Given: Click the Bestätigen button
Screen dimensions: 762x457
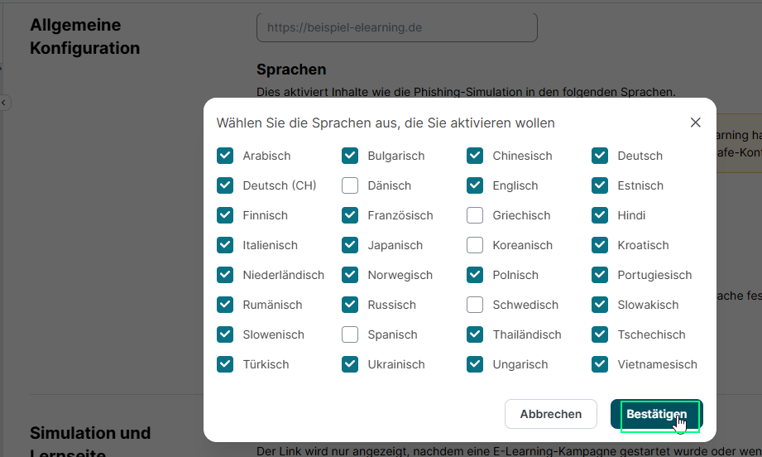Looking at the screenshot, I should pyautogui.click(x=656, y=414).
